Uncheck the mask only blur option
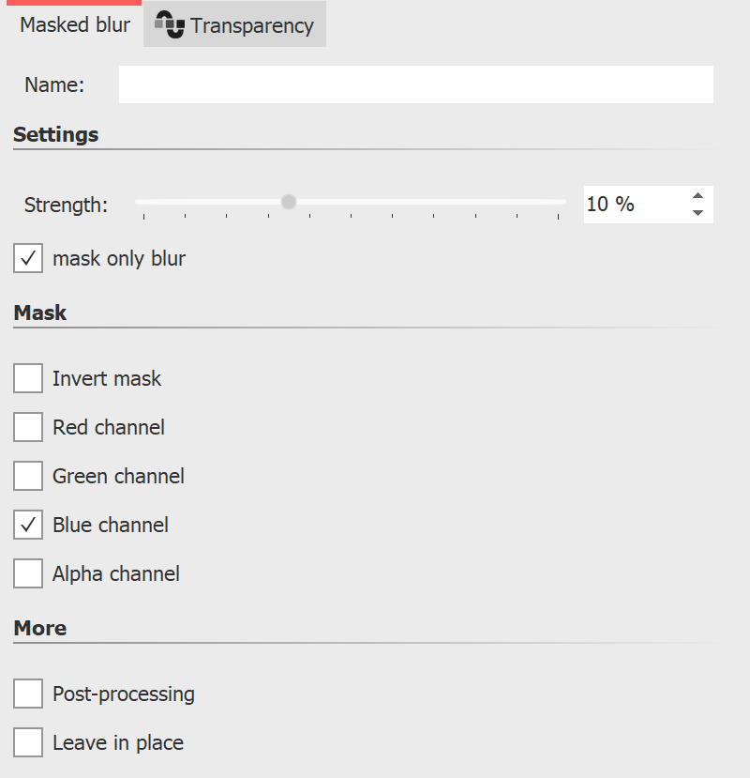The image size is (750, 778). pyautogui.click(x=27, y=258)
